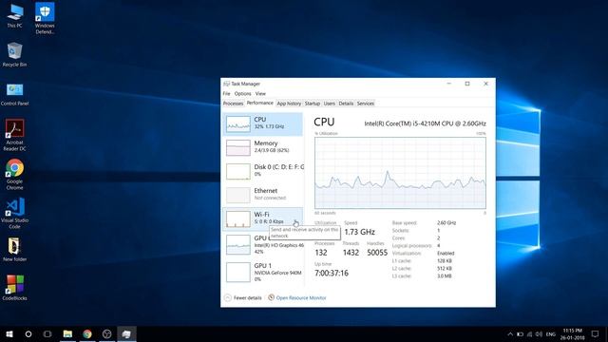The width and height of the screenshot is (608, 342).
Task: Open Cortana search circle on taskbar
Action: coord(28,333)
